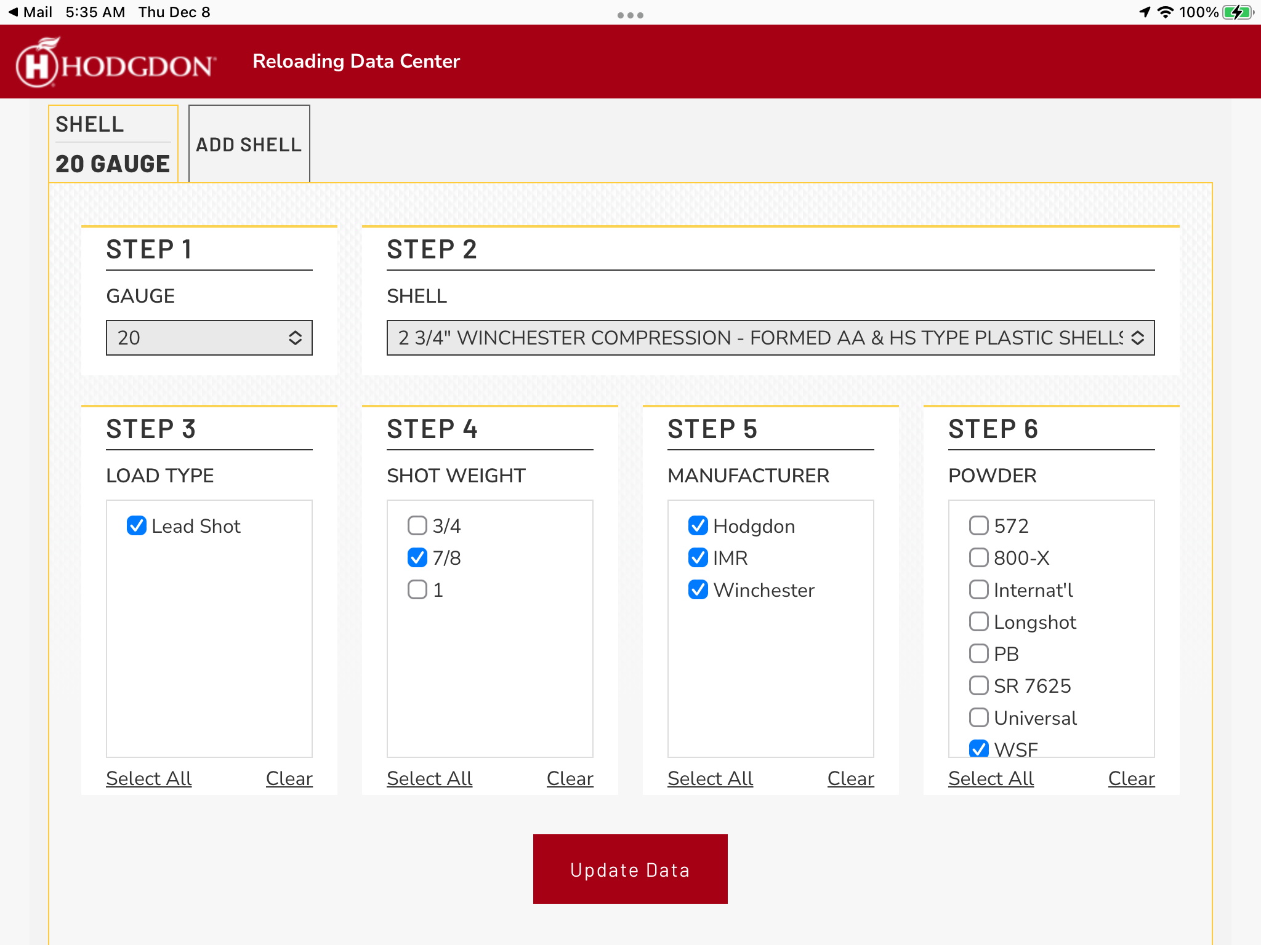Switch to the 20 Gauge shell tab

tap(113, 145)
